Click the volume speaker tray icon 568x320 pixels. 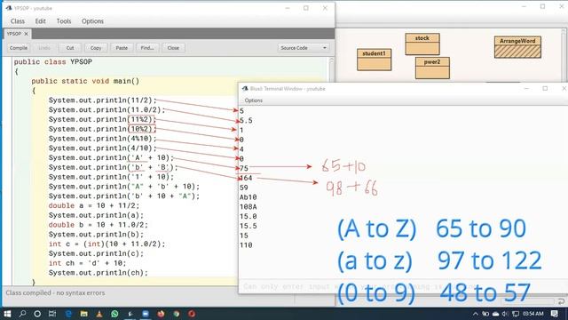[x=505, y=314]
